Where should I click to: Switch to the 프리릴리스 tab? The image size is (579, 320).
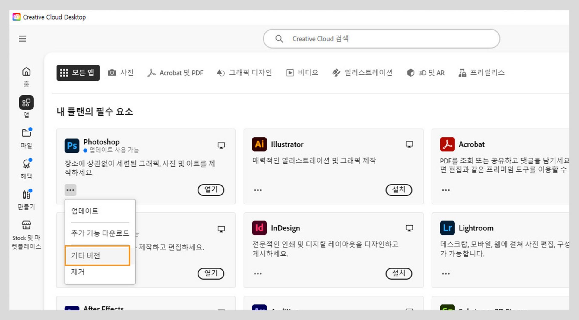(x=482, y=73)
